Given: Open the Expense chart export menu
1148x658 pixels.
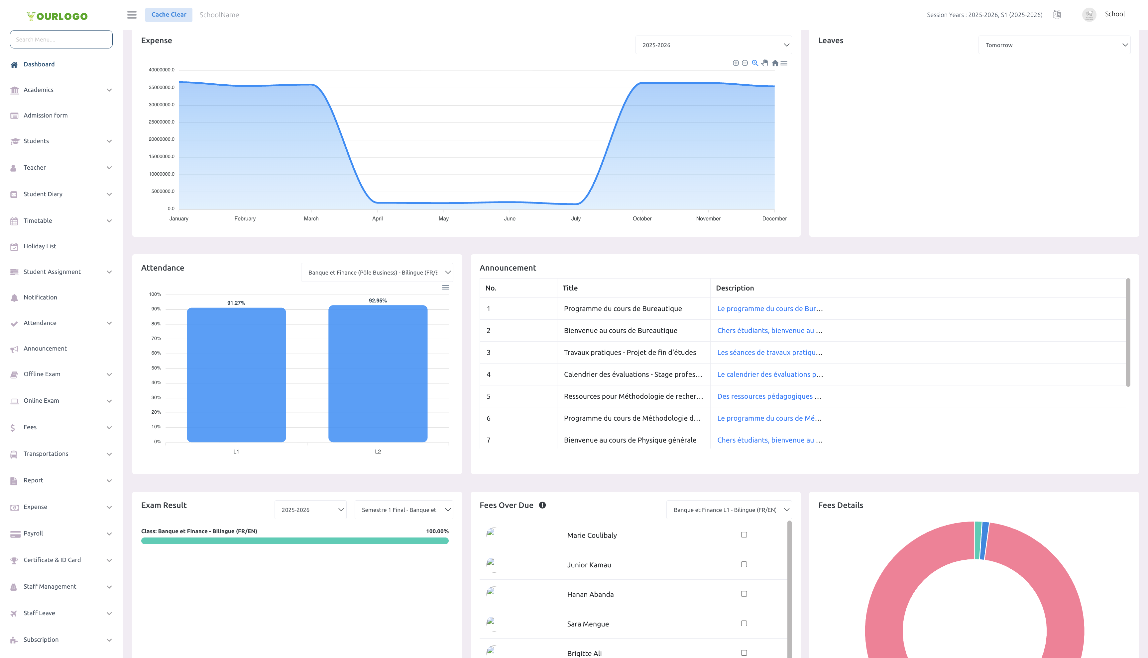Looking at the screenshot, I should coord(784,63).
